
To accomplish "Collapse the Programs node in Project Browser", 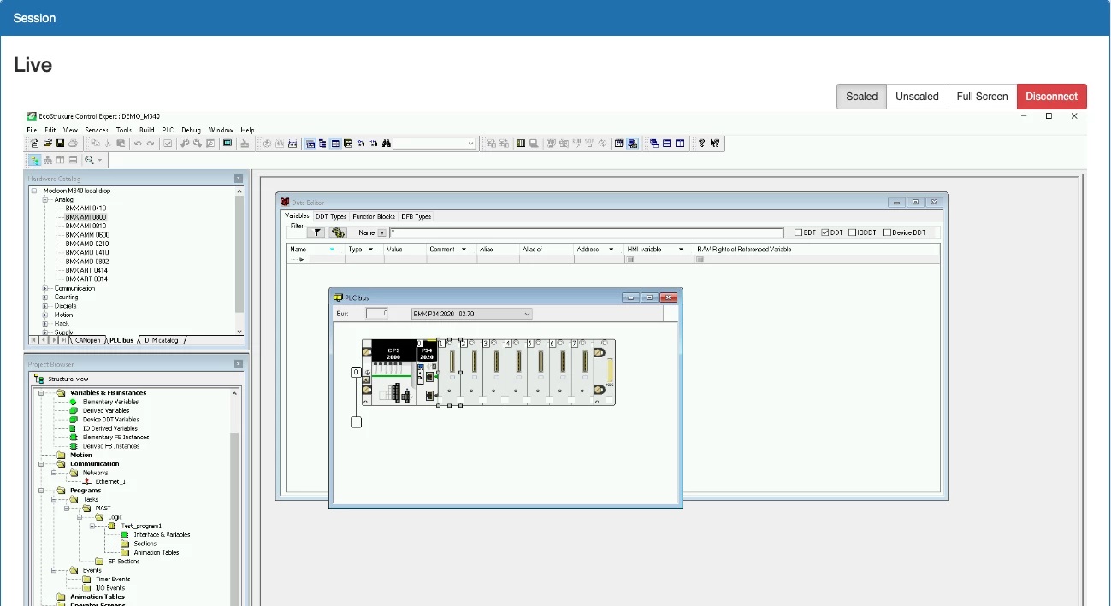I will click(41, 491).
